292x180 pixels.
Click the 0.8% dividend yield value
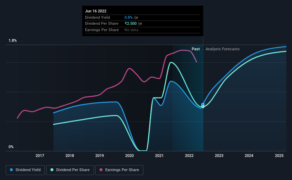point(128,17)
